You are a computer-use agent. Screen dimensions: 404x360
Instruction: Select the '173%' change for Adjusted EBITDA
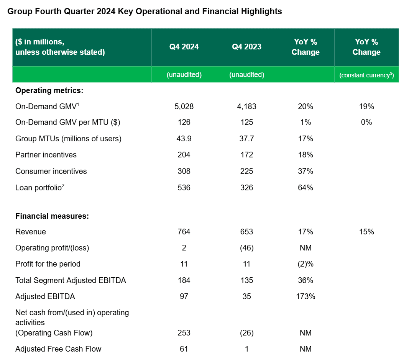[x=305, y=296]
